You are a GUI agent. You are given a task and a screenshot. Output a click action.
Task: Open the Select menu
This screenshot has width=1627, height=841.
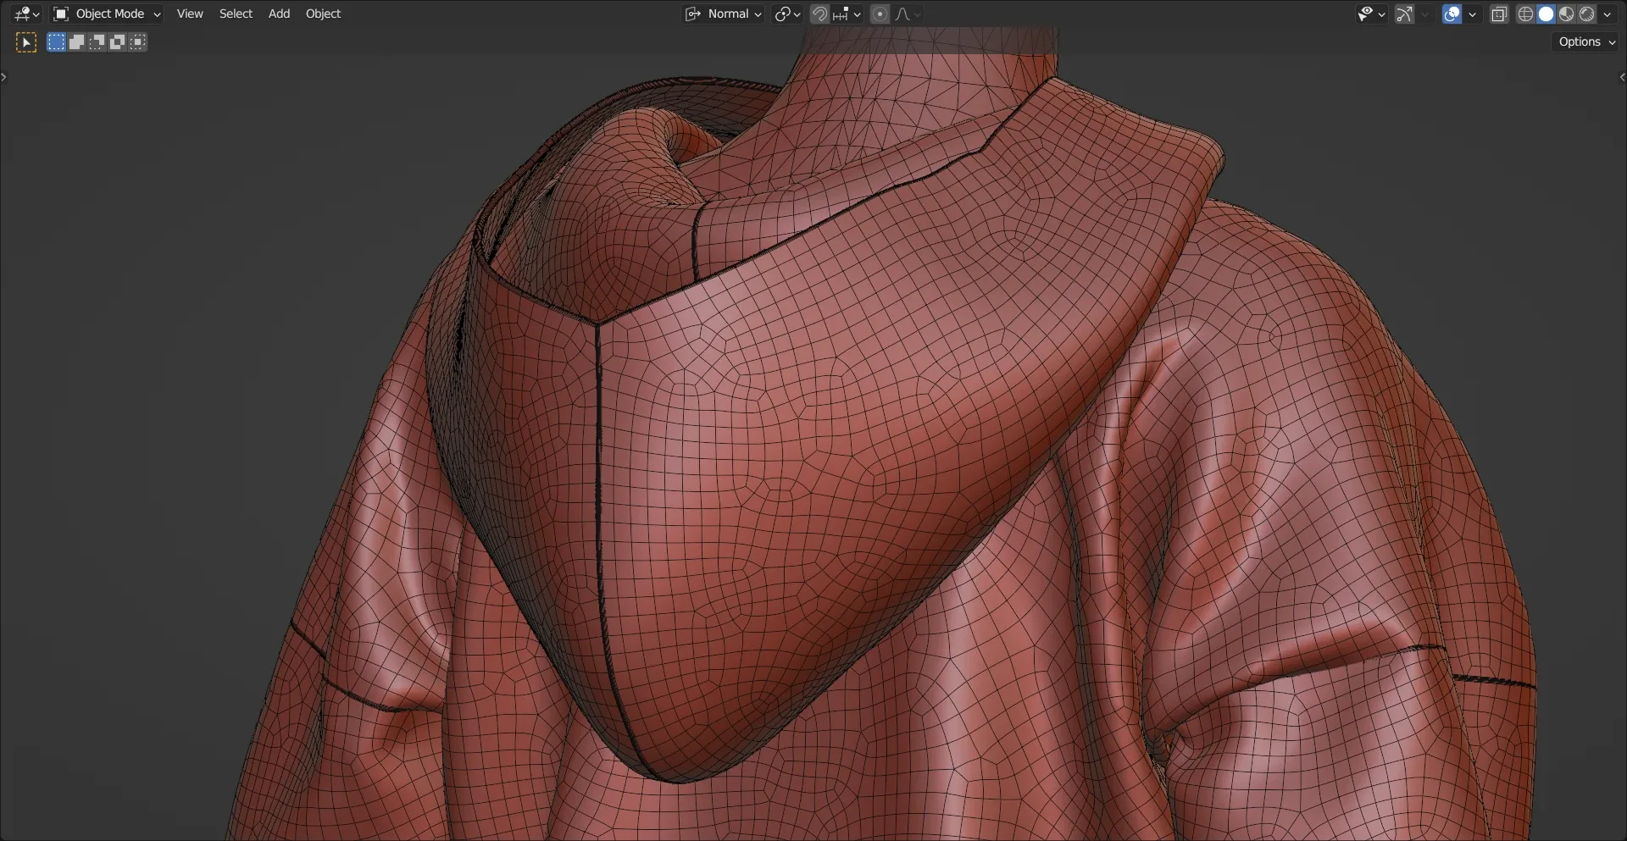(236, 14)
